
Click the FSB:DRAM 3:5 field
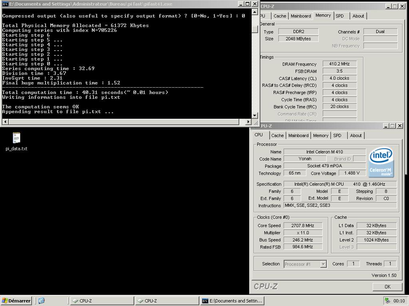coord(340,71)
